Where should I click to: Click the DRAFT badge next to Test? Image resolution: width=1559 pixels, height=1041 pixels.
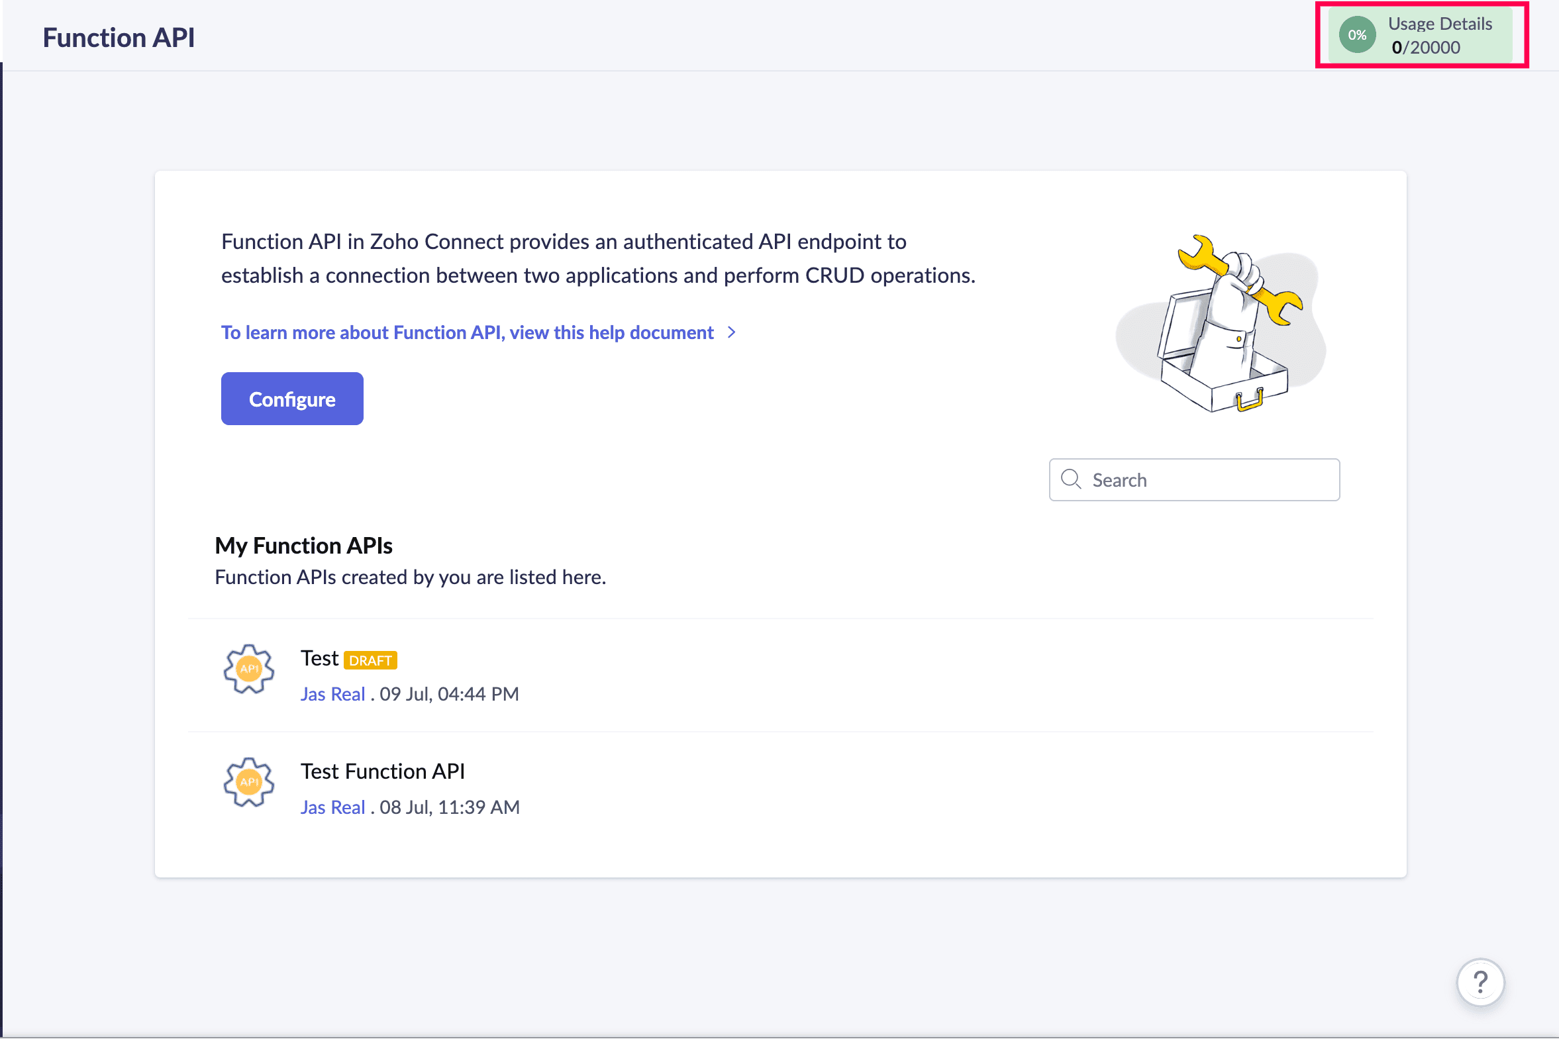(370, 660)
